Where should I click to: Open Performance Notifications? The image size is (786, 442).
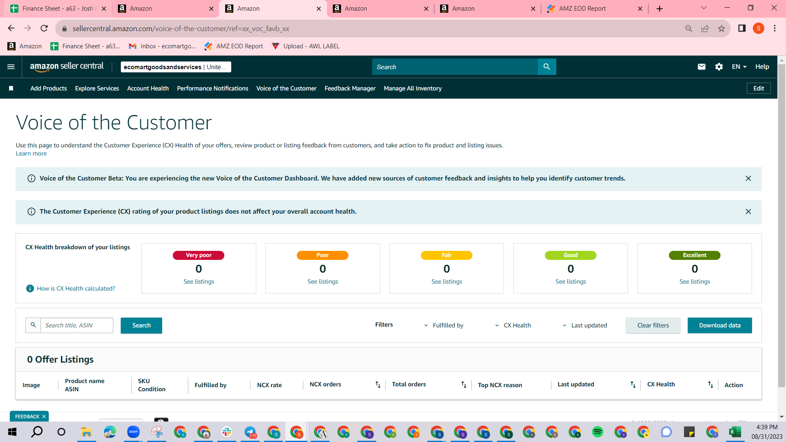(212, 88)
